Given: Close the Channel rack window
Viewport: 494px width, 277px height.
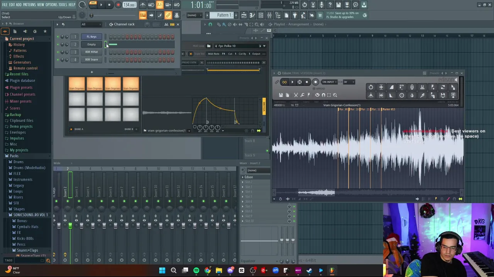Looking at the screenshot, I should point(178,24).
